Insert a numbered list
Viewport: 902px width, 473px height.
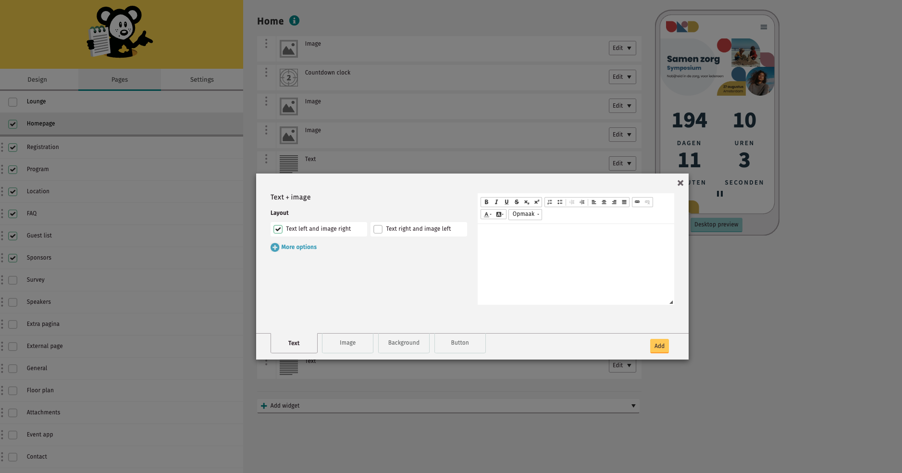[550, 202]
